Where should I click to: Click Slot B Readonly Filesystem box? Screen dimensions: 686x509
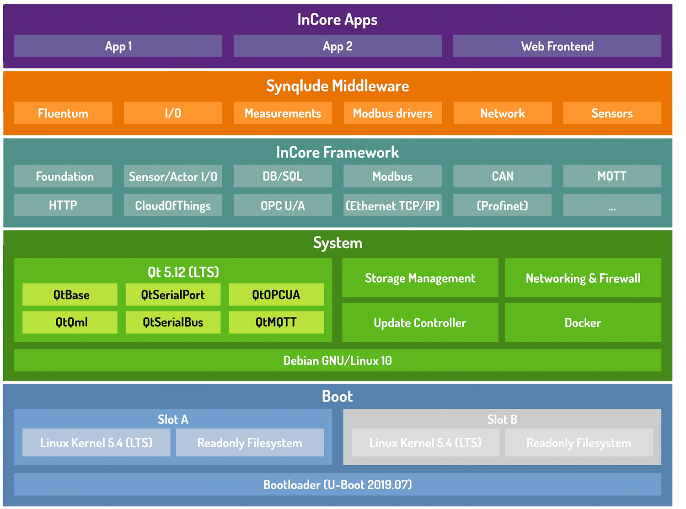[579, 443]
